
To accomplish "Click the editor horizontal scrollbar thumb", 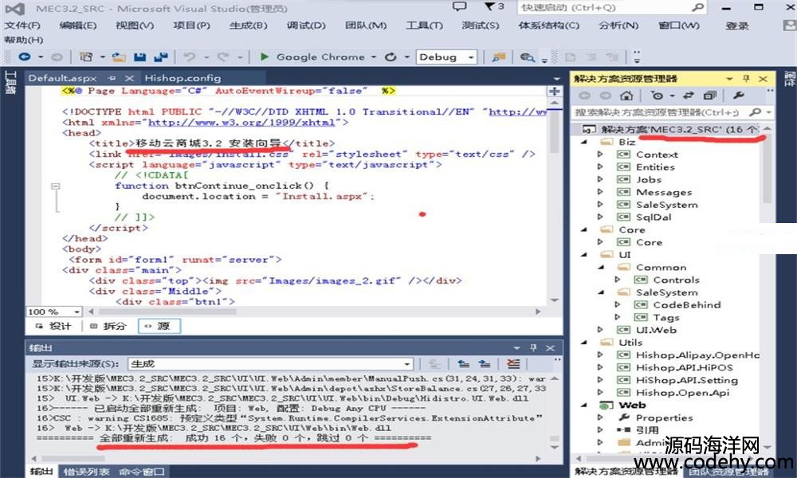I will (167, 311).
